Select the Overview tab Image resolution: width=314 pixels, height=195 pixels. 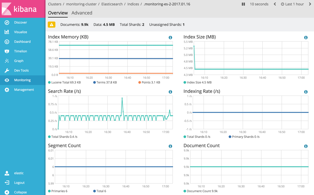pyautogui.click(x=58, y=13)
